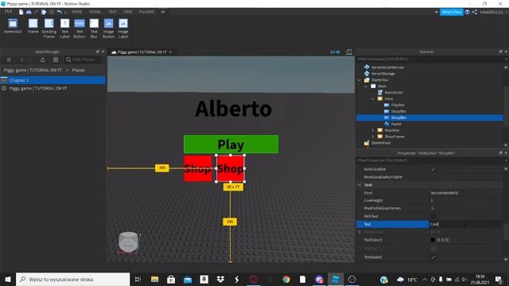Insert an Image Label element
509x286 pixels.
click(123, 29)
